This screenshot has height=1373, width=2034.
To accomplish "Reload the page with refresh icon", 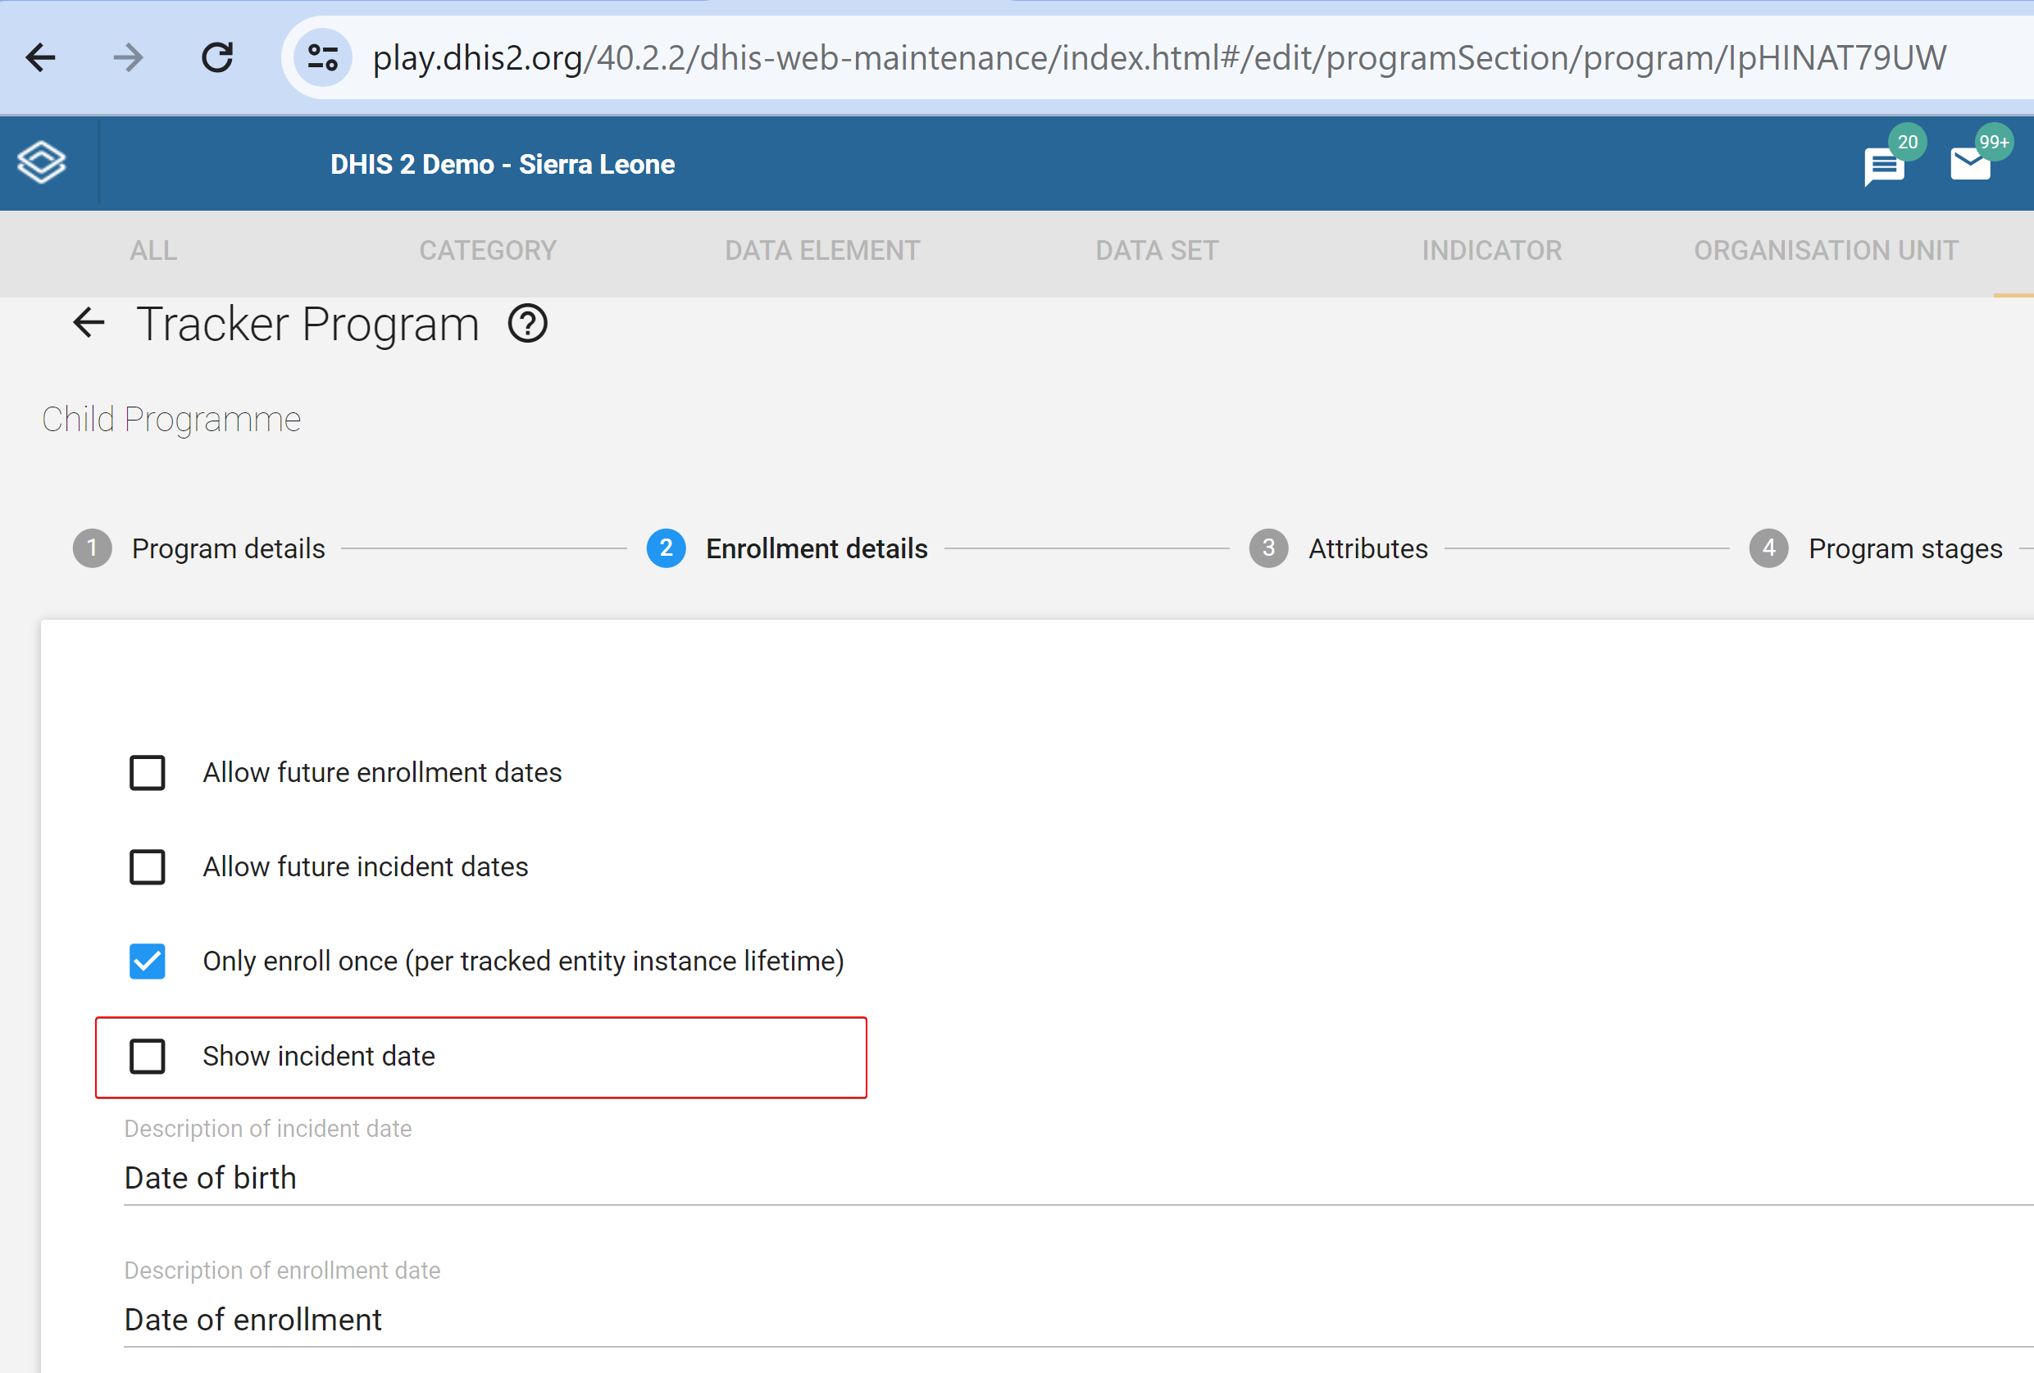I will (x=217, y=57).
